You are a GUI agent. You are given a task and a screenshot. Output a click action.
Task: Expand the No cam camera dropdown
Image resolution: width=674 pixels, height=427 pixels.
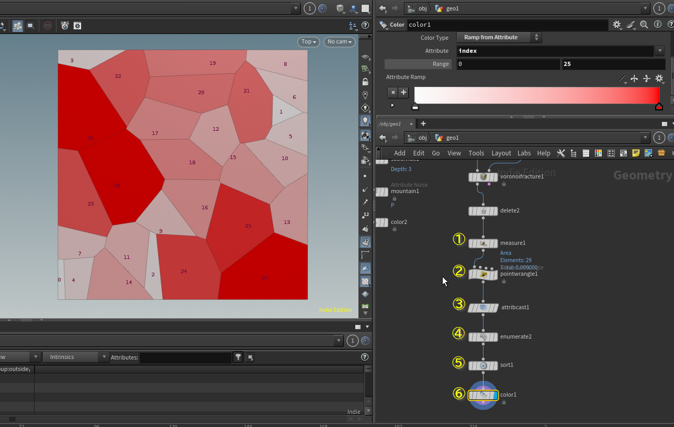(x=339, y=42)
